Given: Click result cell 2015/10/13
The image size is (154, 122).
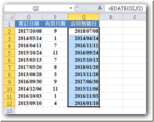Looking at the screenshot, I should tap(84, 60).
